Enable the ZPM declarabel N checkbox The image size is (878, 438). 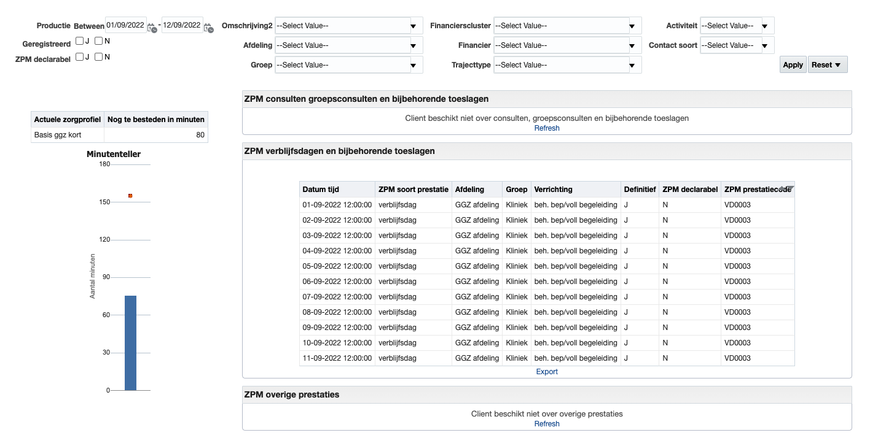tap(98, 57)
